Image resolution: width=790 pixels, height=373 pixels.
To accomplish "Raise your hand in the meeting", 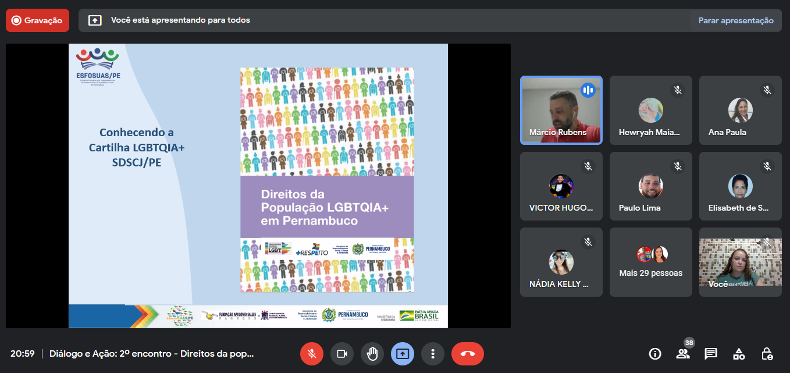I will pyautogui.click(x=372, y=354).
